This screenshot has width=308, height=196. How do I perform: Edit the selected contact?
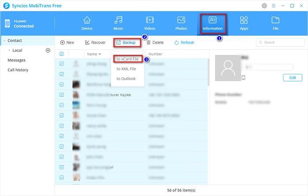coord(293,77)
